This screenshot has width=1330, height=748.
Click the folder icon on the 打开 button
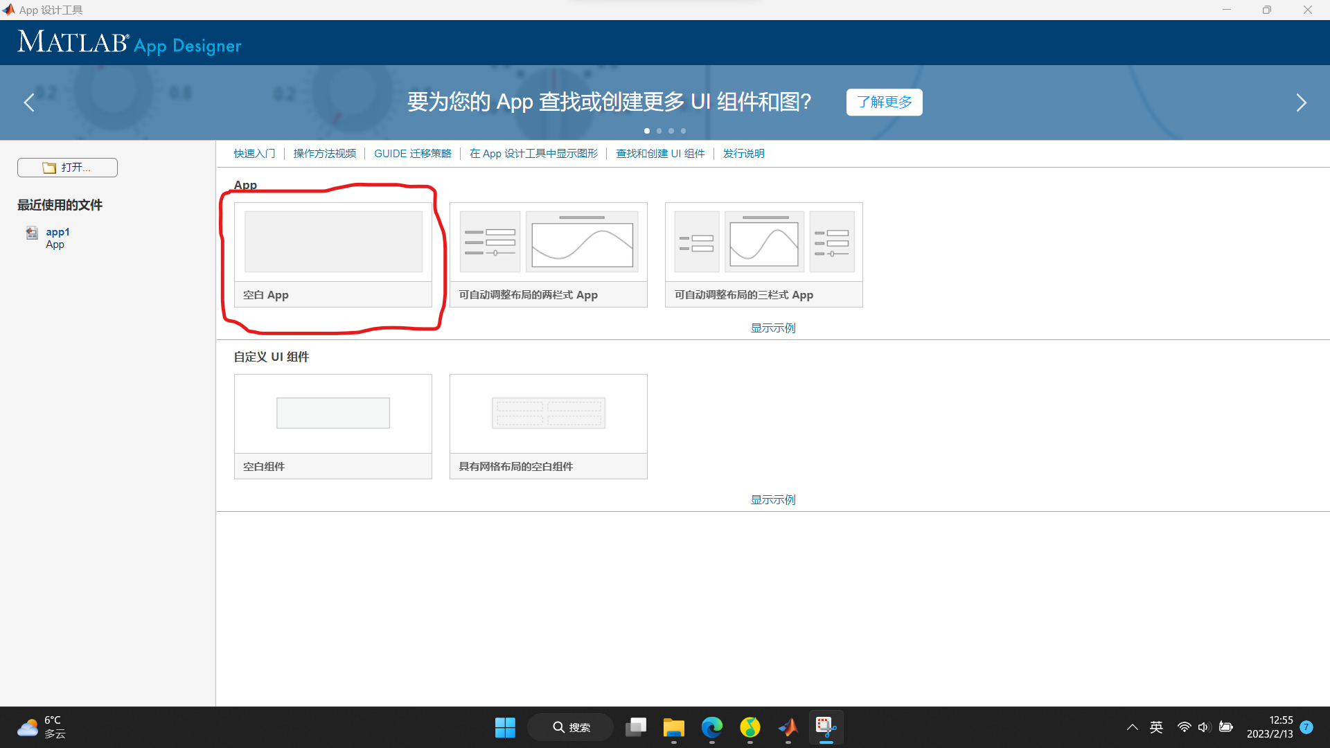tap(48, 167)
